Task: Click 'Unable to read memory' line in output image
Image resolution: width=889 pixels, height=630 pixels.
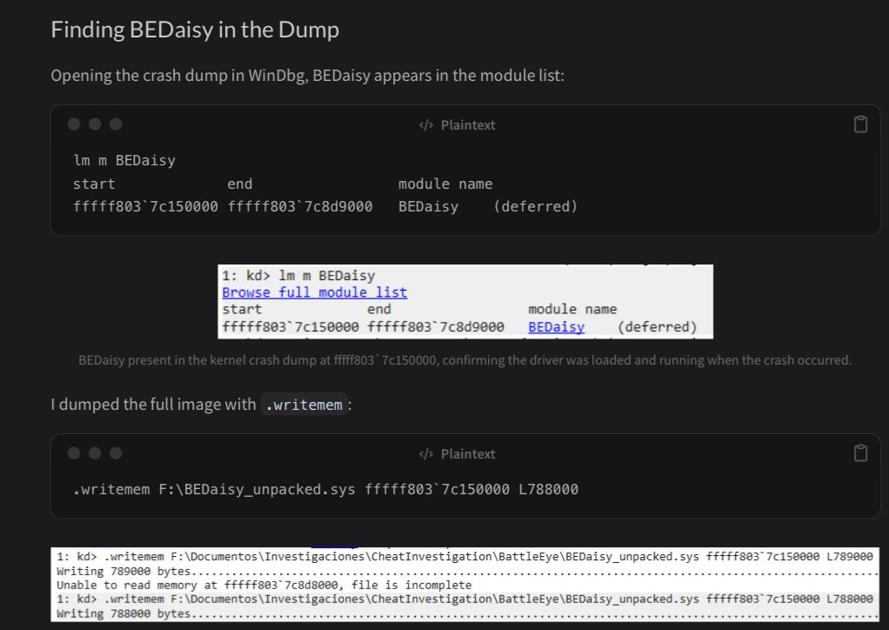Action: (264, 586)
